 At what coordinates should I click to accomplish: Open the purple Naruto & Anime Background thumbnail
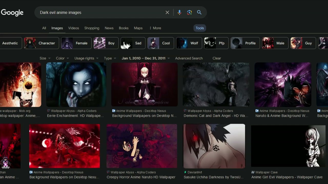(x=283, y=85)
